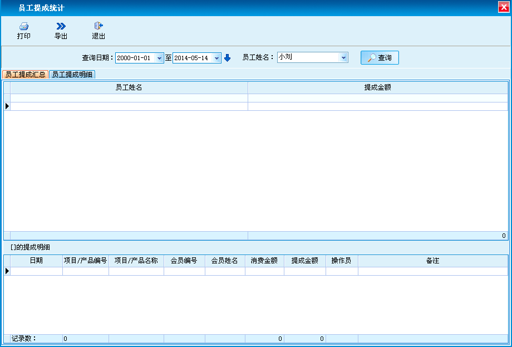Click the 导出 (Export) arrow icon
The height and width of the screenshot is (347, 512).
pyautogui.click(x=61, y=26)
